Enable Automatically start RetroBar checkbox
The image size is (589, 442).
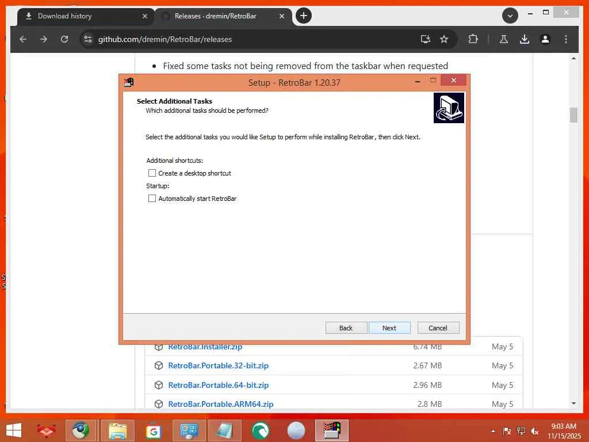coord(152,199)
